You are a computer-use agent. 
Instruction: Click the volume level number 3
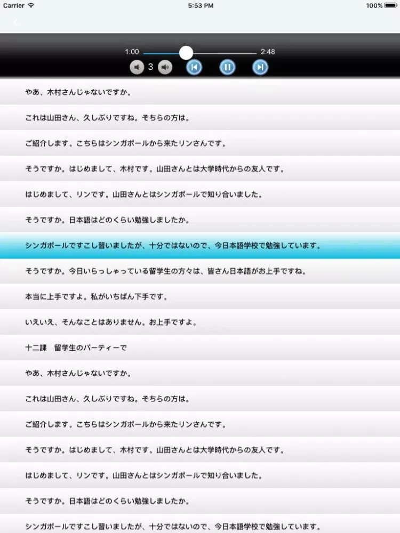(x=151, y=67)
